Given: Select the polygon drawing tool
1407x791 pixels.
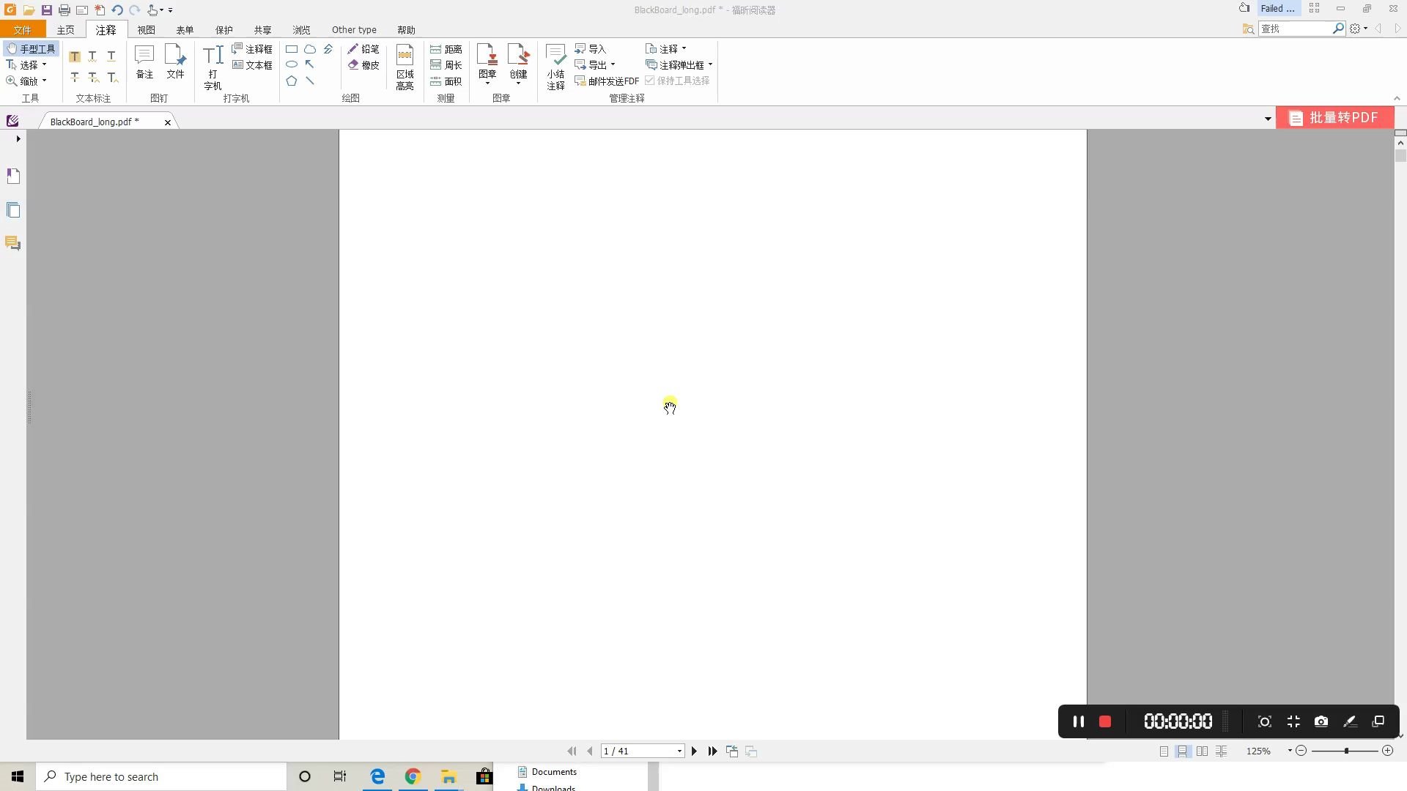Looking at the screenshot, I should (x=292, y=81).
